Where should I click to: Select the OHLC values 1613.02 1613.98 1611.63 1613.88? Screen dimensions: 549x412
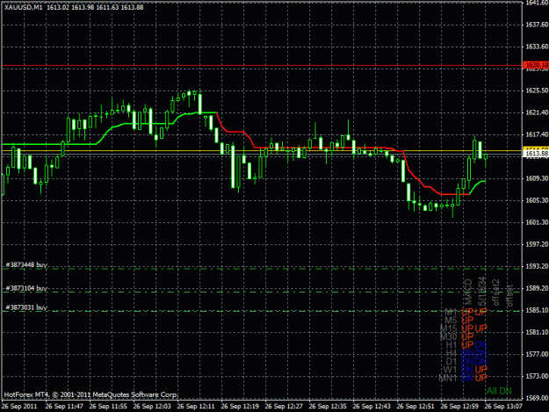[95, 7]
